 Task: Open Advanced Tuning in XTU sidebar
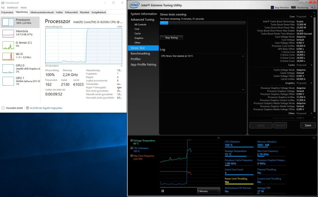[x=142, y=19]
